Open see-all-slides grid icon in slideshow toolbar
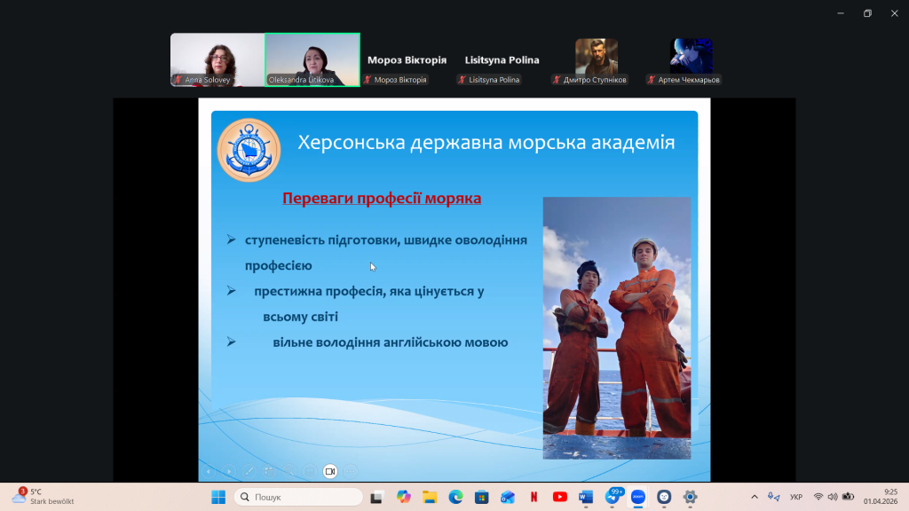The width and height of the screenshot is (909, 511). point(269,471)
